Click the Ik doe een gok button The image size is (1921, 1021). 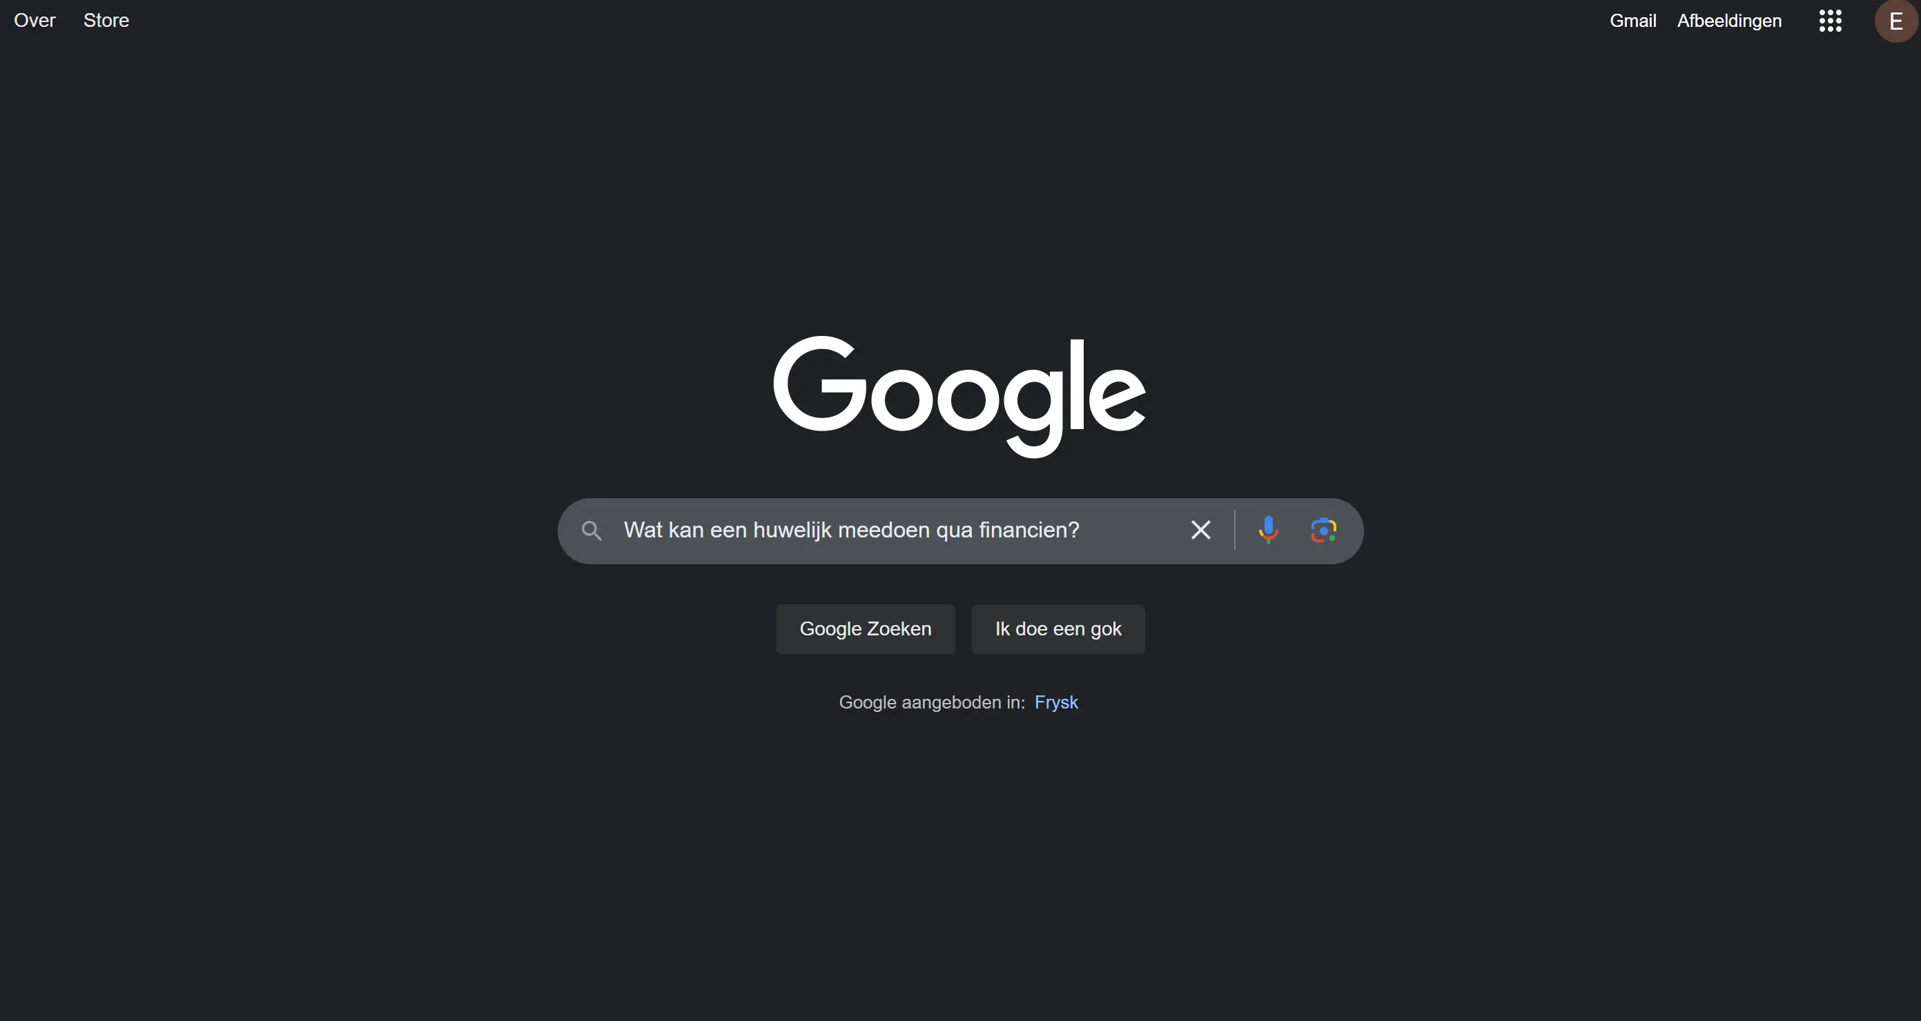[1058, 629]
